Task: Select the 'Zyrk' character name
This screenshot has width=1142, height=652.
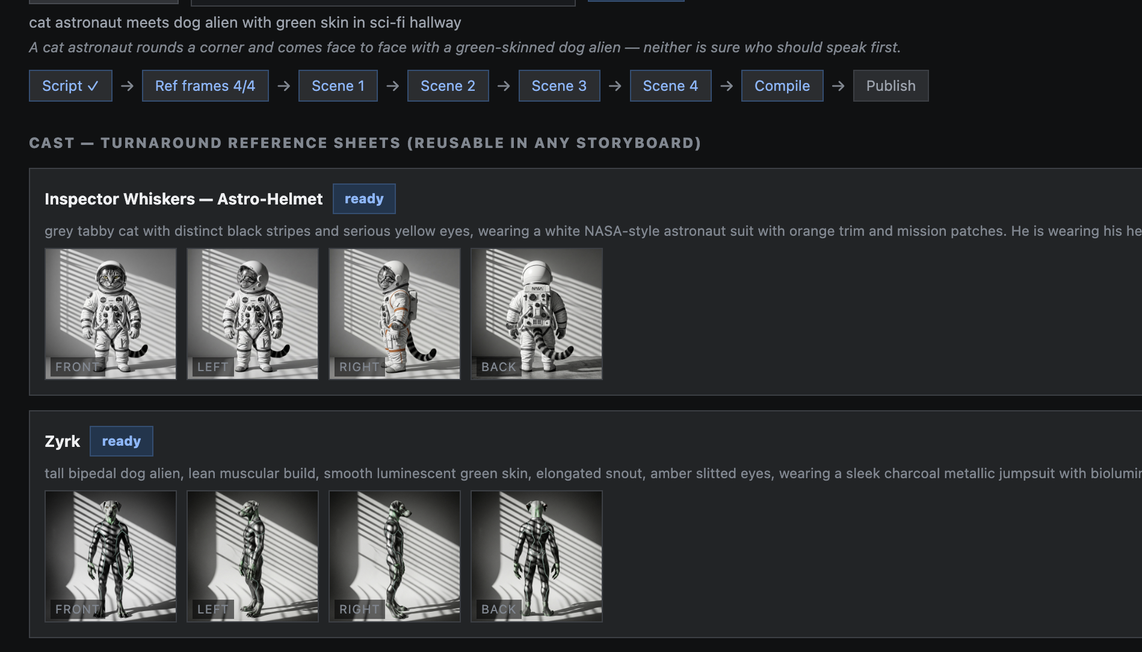Action: coord(63,441)
